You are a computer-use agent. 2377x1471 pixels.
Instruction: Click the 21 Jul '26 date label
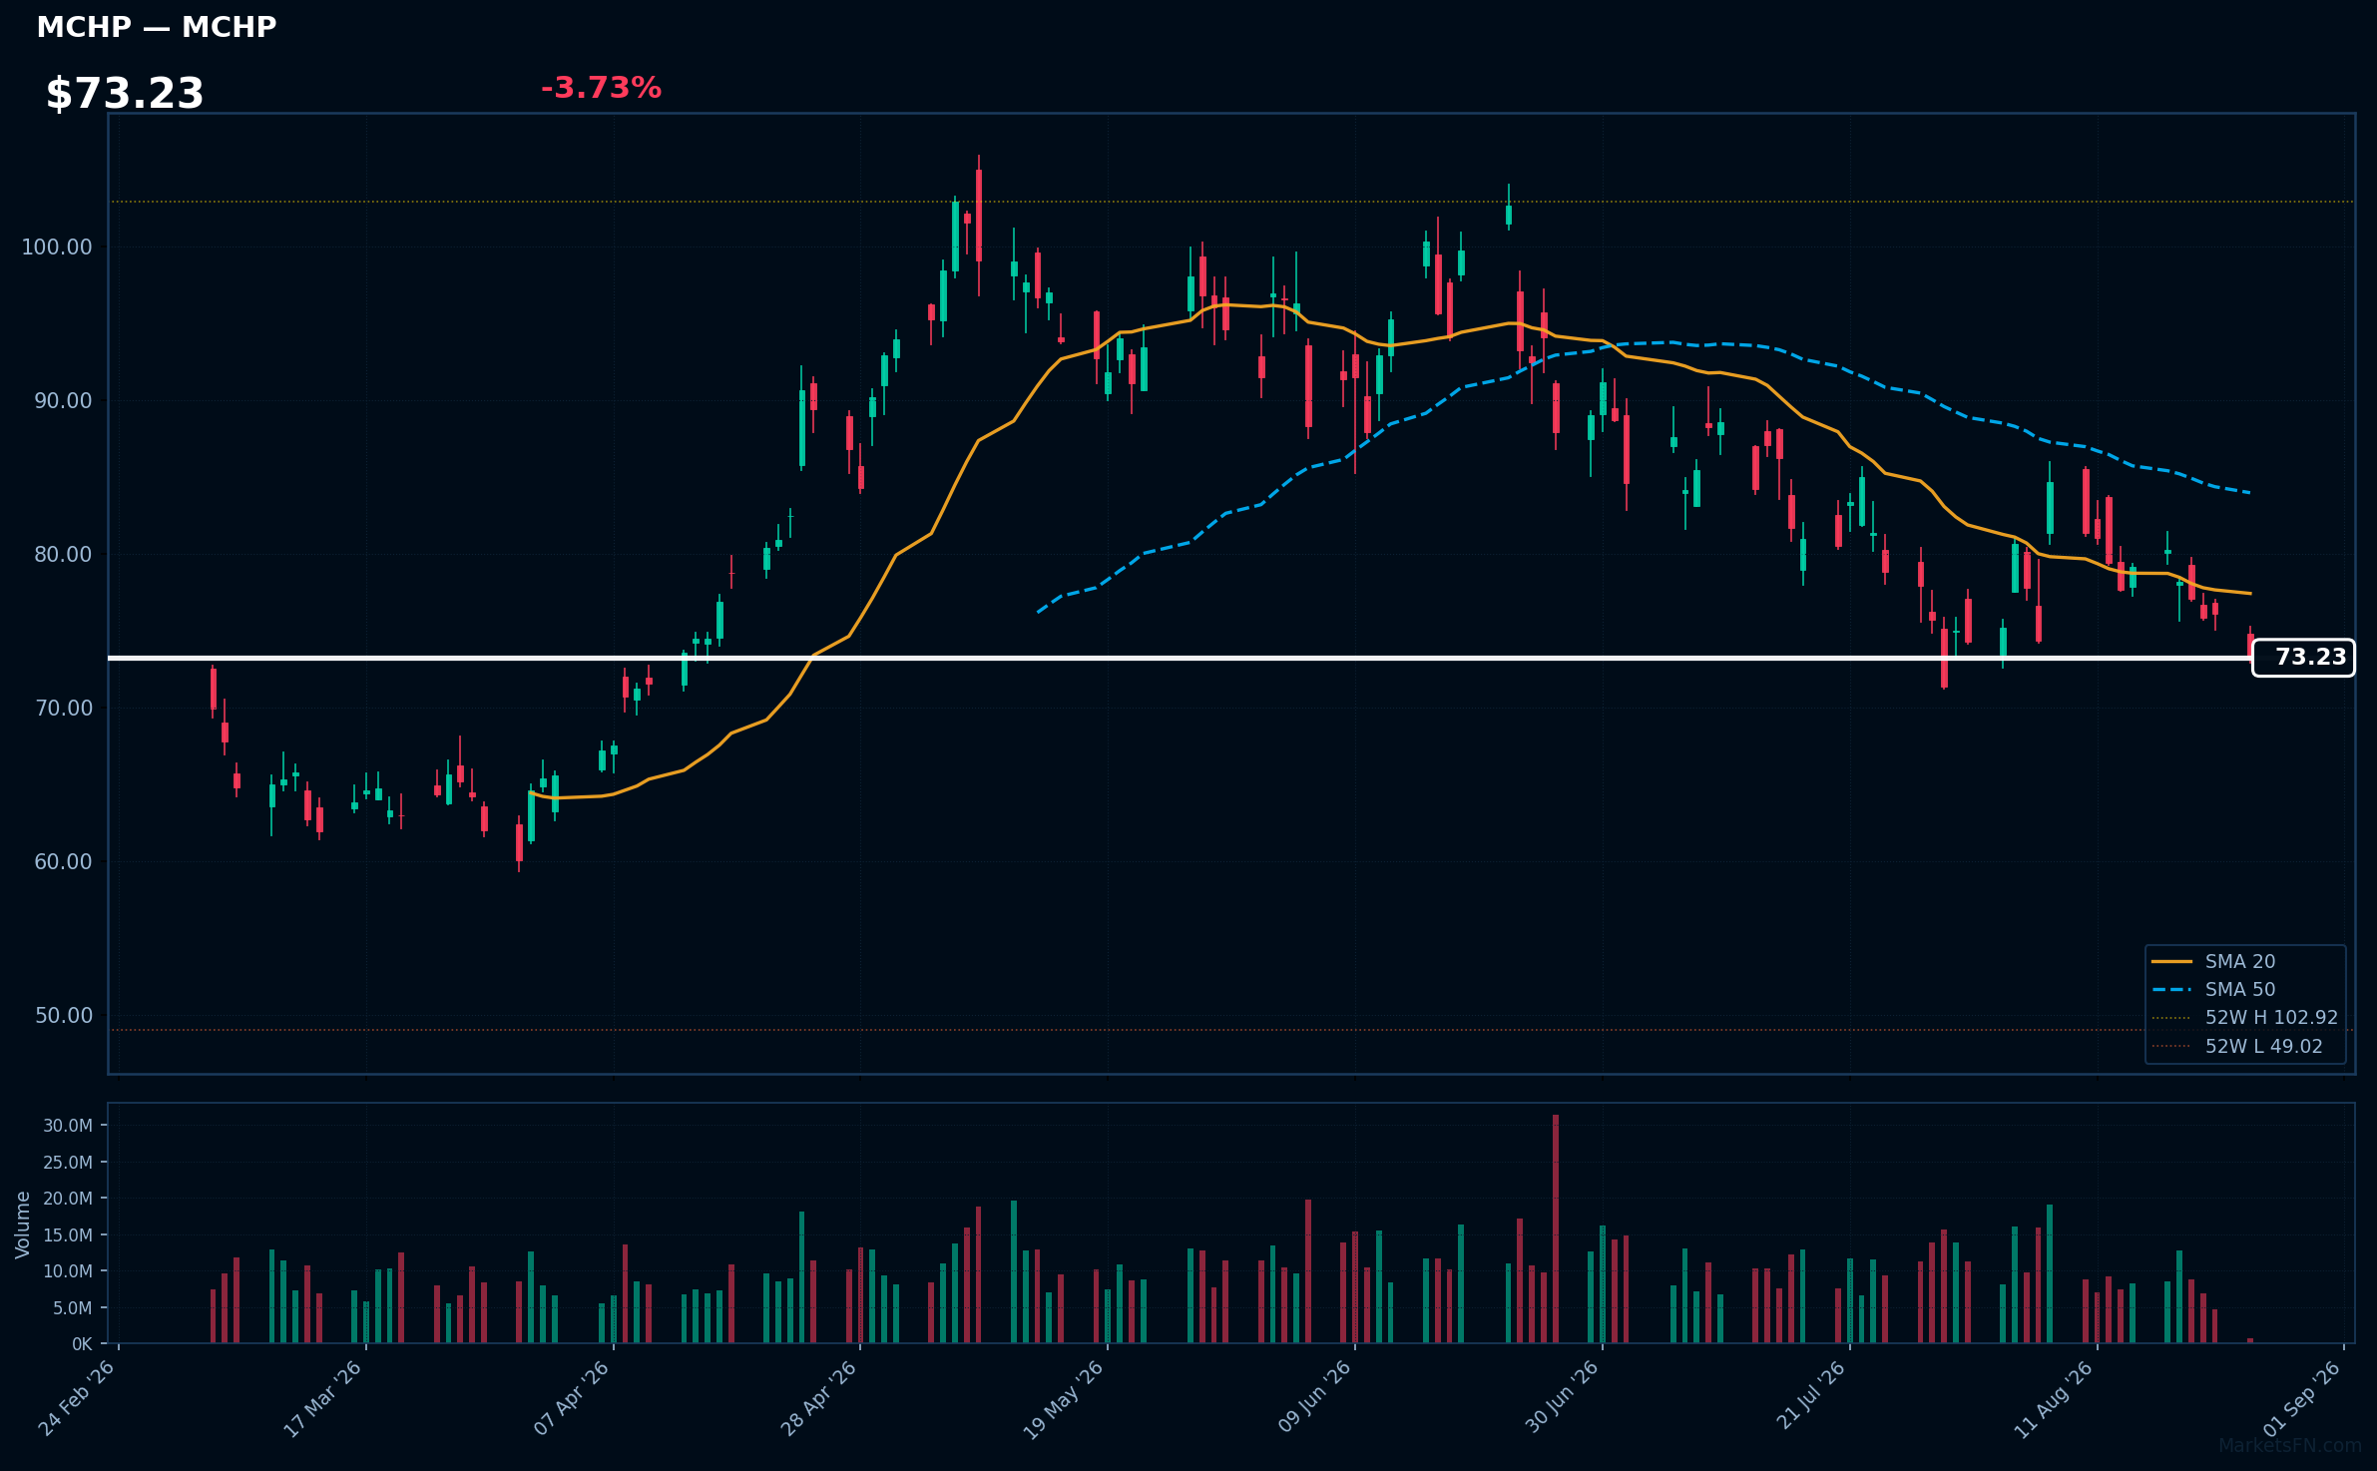pyautogui.click(x=1810, y=1395)
